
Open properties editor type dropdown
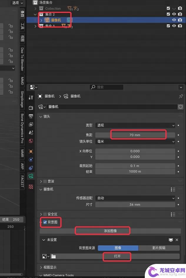[x=34, y=87]
